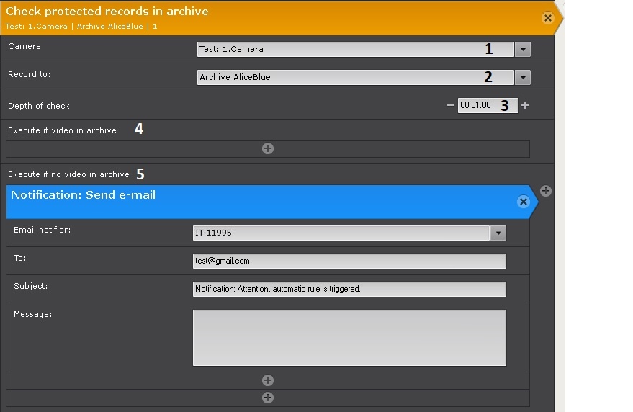Expand the Record to archive dropdown arrow
The image size is (633, 412).
tap(523, 77)
